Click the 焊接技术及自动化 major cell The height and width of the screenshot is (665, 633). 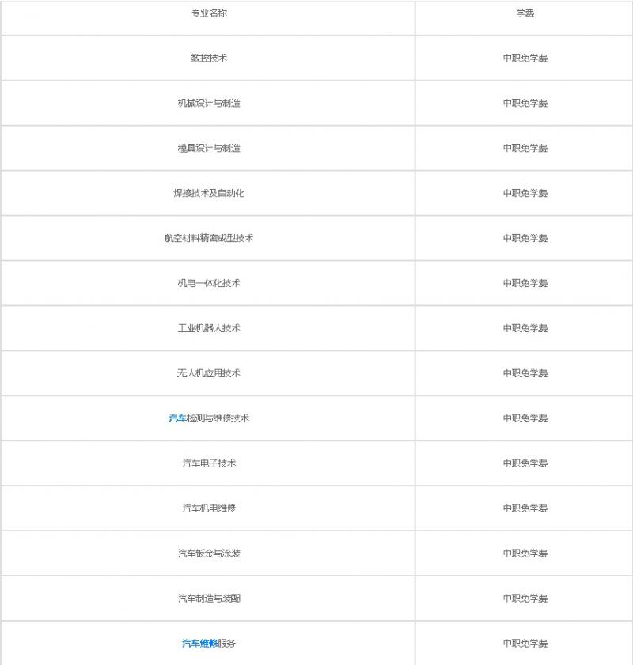pyautogui.click(x=209, y=193)
